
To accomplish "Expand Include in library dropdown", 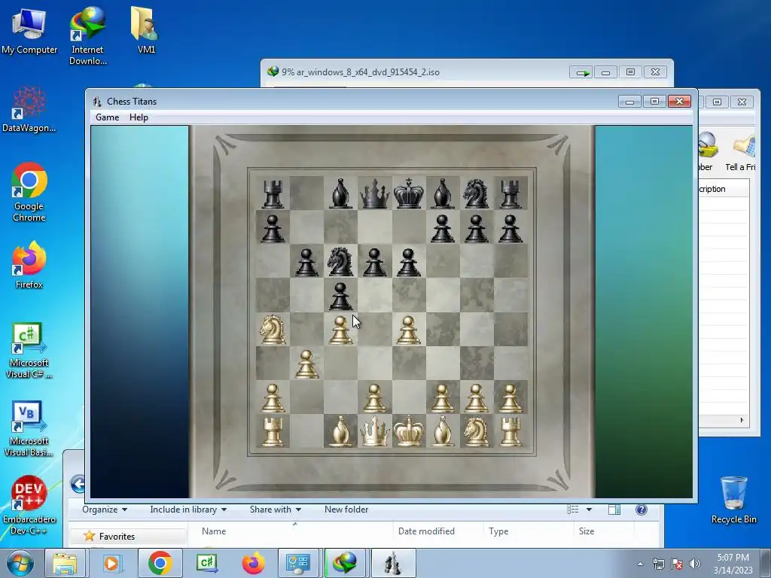I will pos(188,510).
